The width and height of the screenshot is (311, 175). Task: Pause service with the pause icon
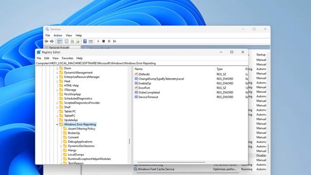click(x=109, y=41)
